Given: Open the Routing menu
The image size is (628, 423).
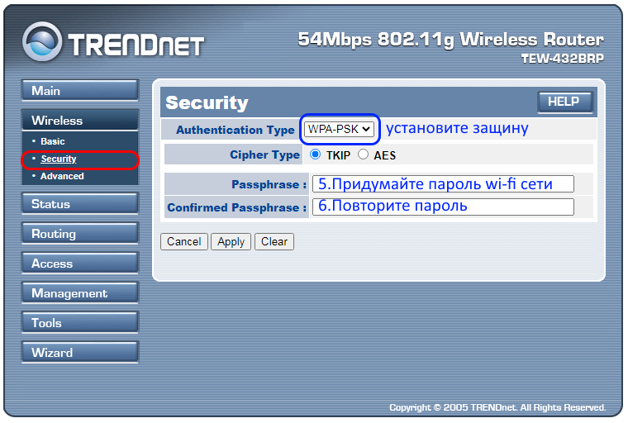Looking at the screenshot, I should tap(80, 234).
